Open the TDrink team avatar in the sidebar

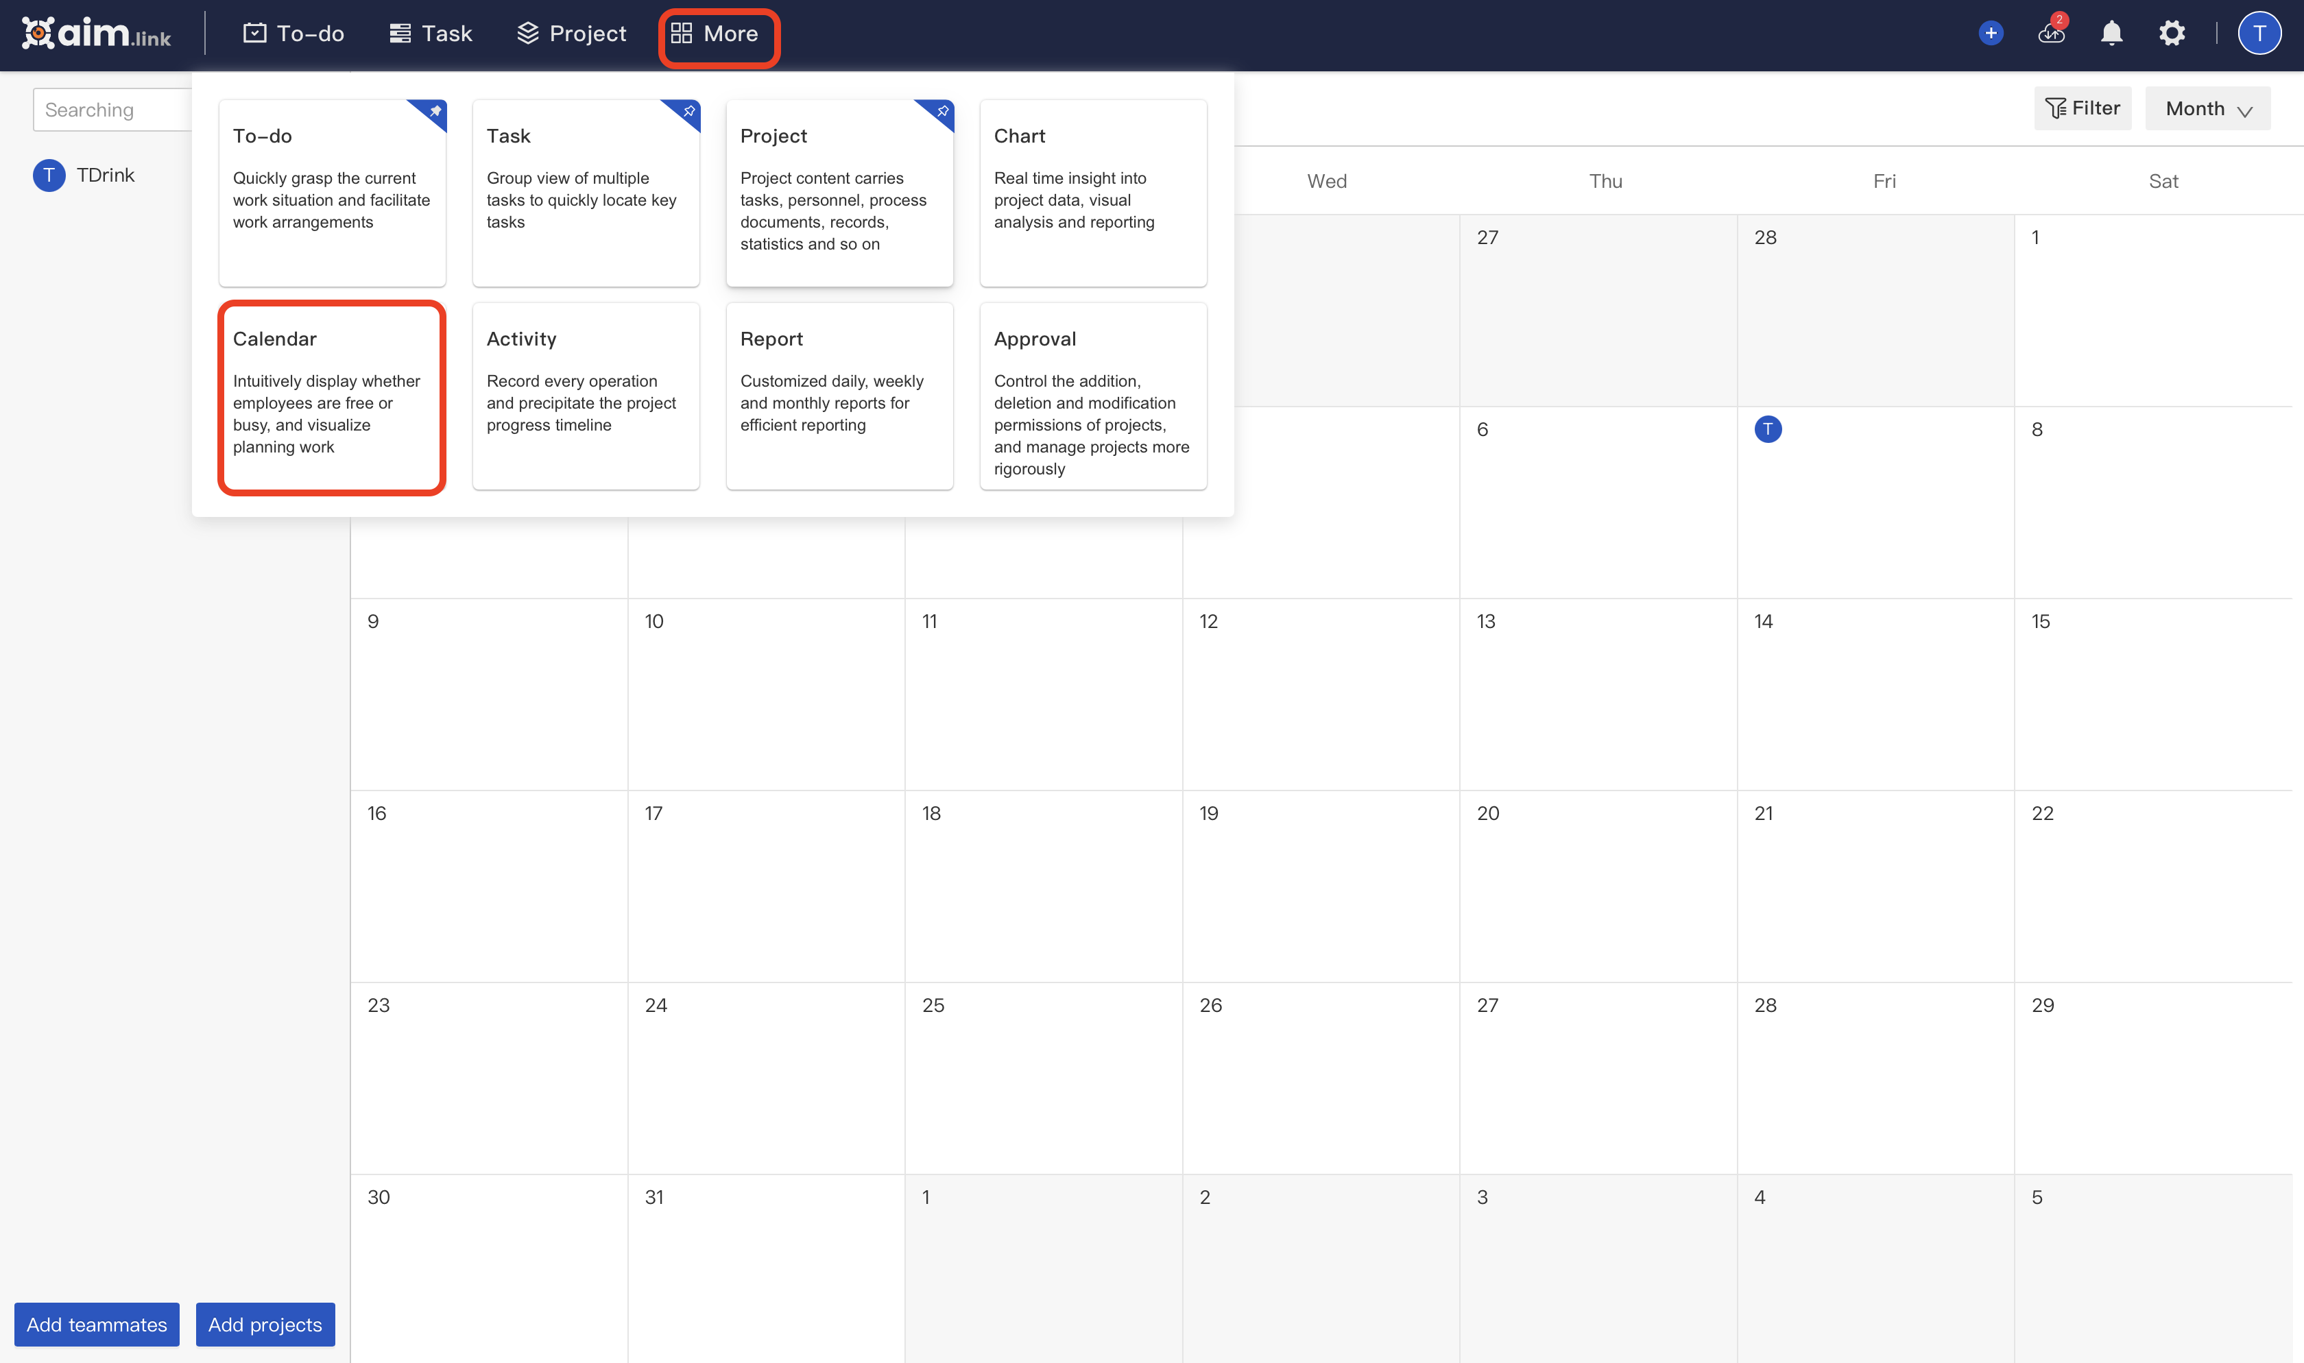click(49, 175)
